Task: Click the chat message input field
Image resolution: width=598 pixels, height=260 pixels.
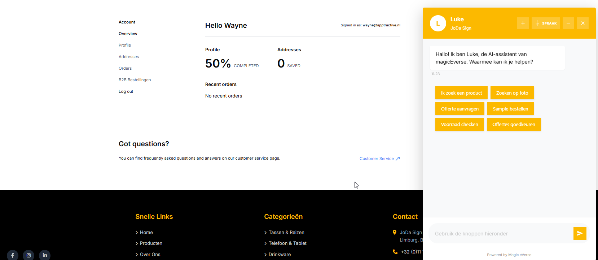Action: tap(500, 234)
